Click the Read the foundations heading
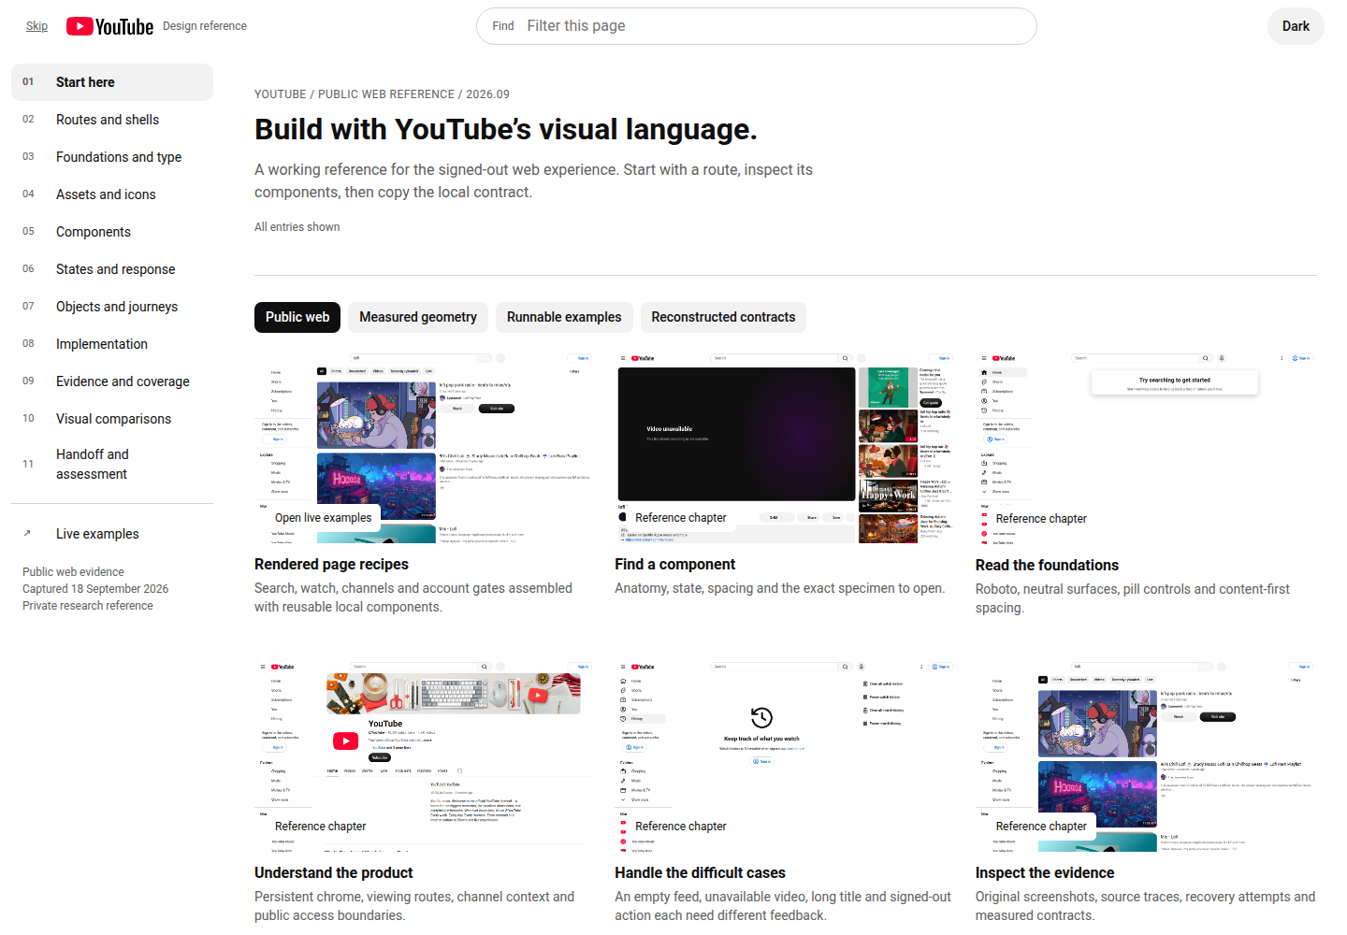This screenshot has width=1347, height=935. pos(1047,566)
